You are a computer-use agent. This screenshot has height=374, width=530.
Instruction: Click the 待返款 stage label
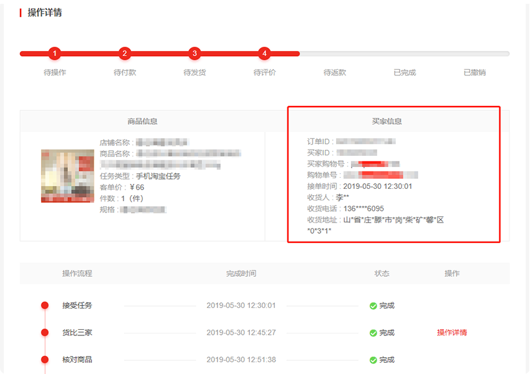pos(334,72)
